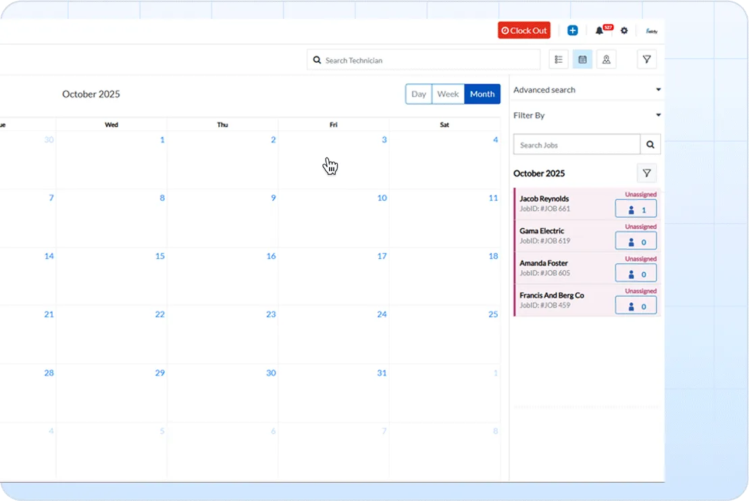Select October 2 on the calendar
Image resolution: width=749 pixels, height=501 pixels.
click(x=274, y=140)
